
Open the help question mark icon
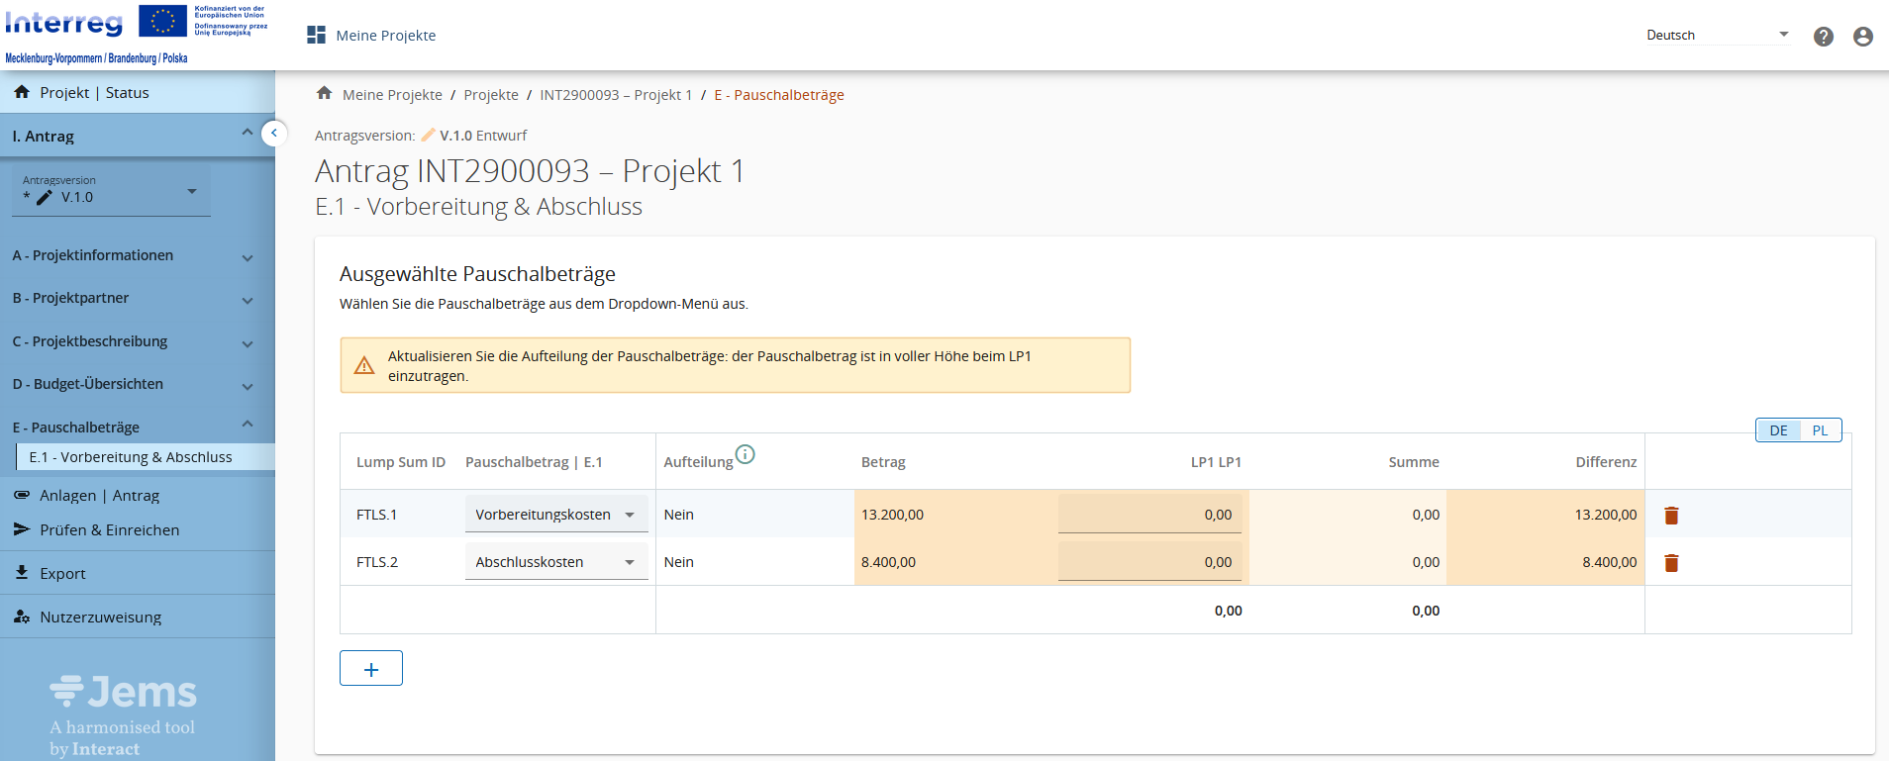coord(1823,37)
